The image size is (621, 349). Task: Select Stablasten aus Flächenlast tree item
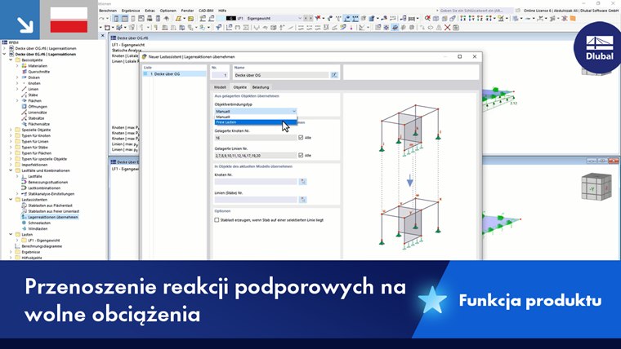(x=51, y=205)
